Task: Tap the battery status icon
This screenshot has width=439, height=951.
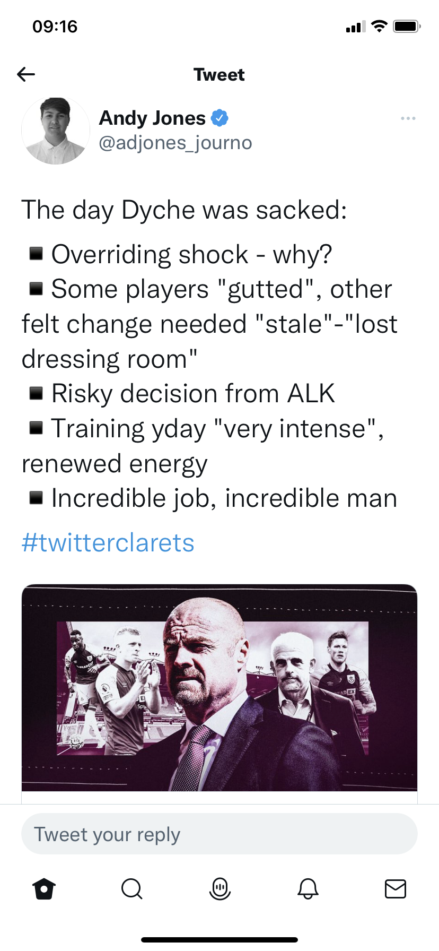Action: click(407, 26)
